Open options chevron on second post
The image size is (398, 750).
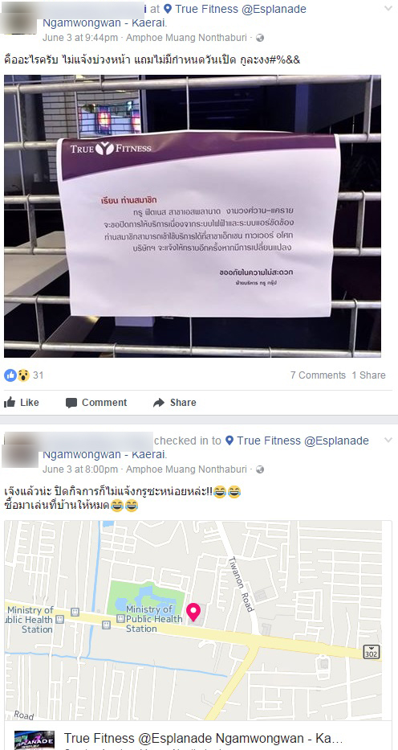[x=388, y=440]
